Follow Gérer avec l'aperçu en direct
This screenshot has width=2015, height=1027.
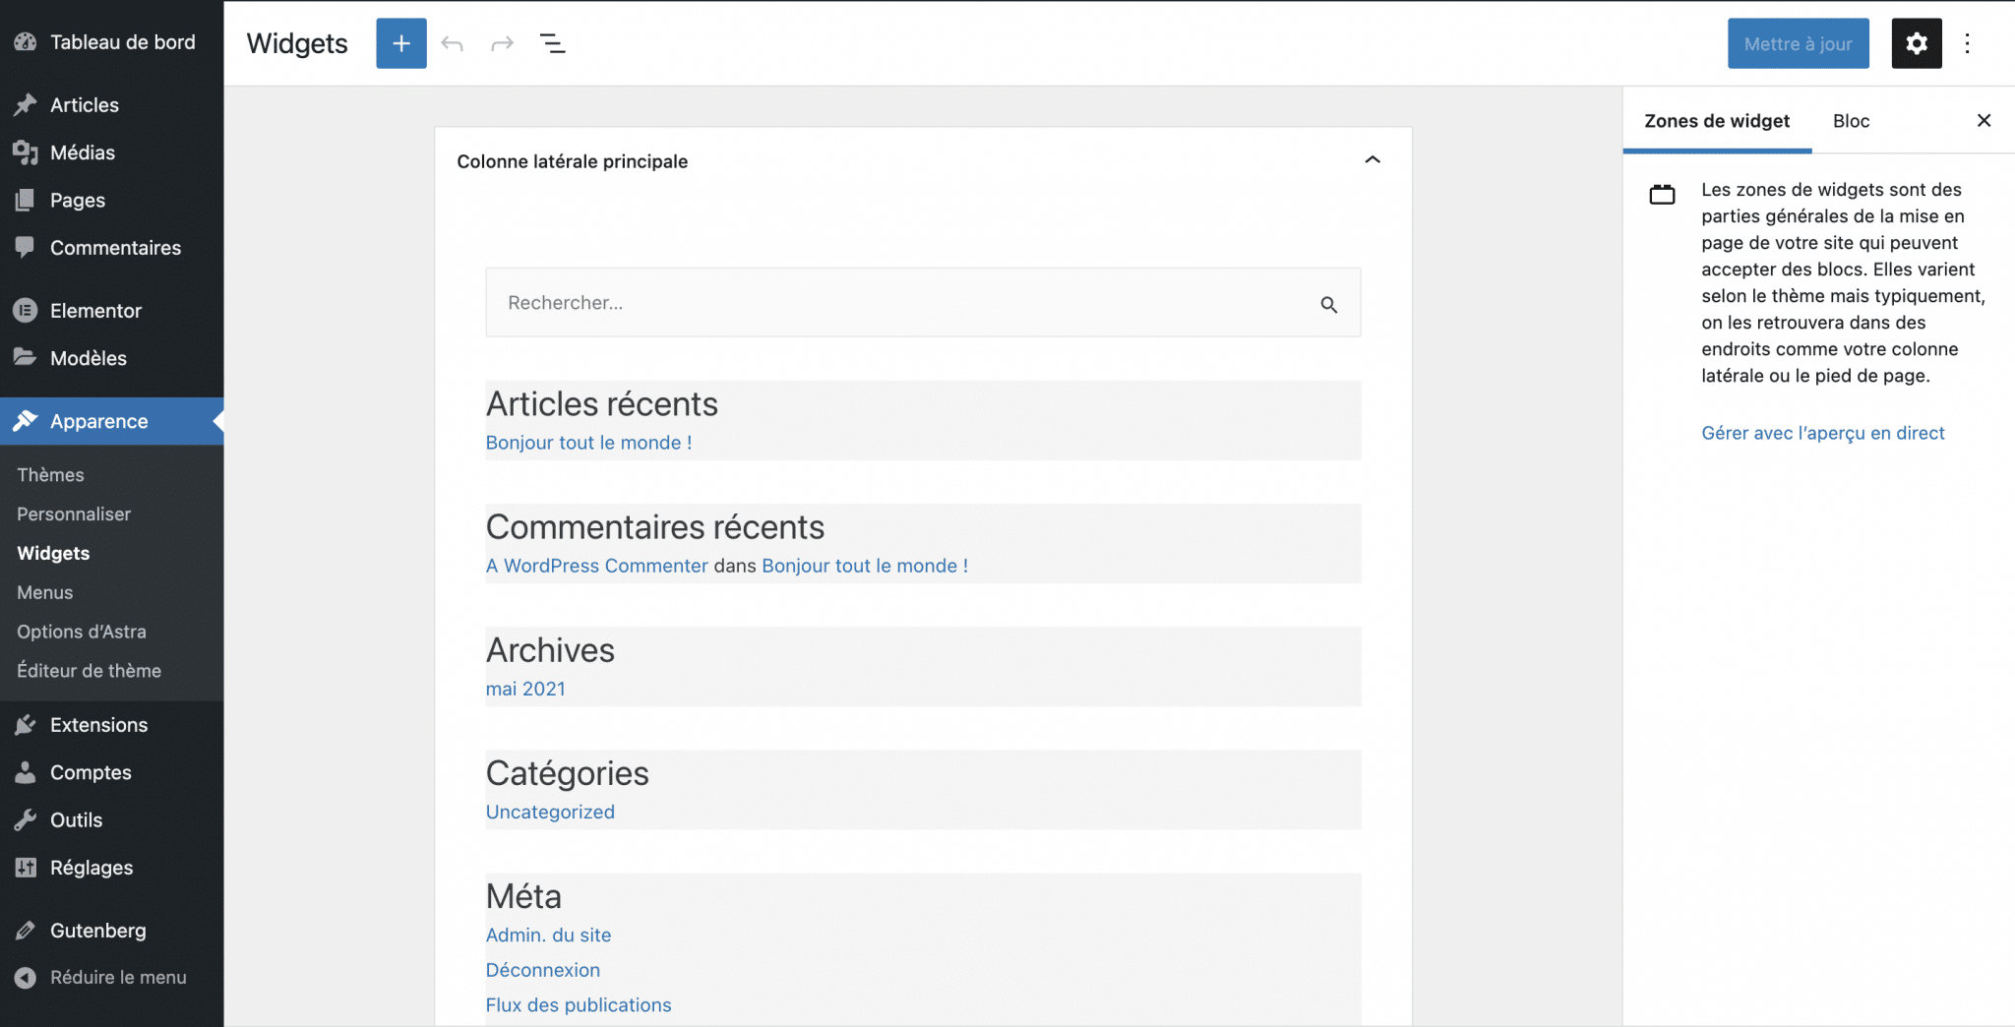[x=1822, y=433]
